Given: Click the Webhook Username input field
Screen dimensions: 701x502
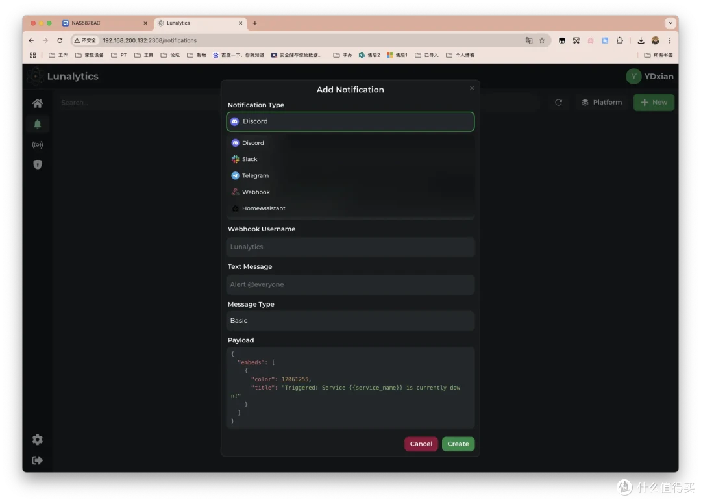Looking at the screenshot, I should click(x=350, y=247).
